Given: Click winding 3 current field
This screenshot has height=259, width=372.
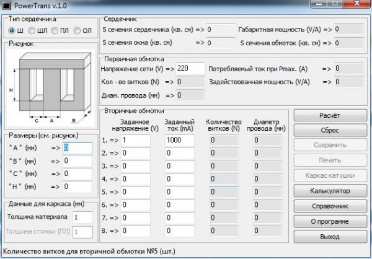Looking at the screenshot, I should pos(180,166).
